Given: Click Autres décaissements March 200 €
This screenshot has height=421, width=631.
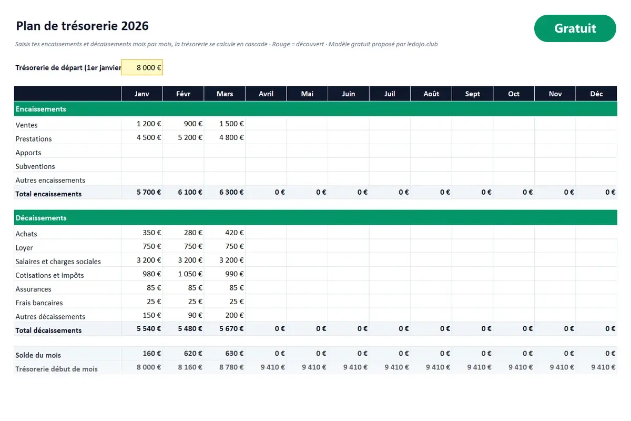Looking at the screenshot, I should 225,315.
